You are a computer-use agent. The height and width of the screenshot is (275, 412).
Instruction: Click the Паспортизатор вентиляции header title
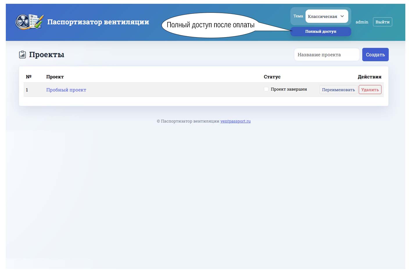click(98, 22)
